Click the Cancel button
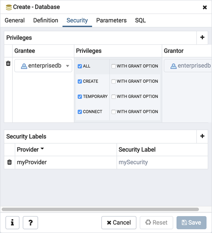The width and height of the screenshot is (212, 233). [x=119, y=223]
